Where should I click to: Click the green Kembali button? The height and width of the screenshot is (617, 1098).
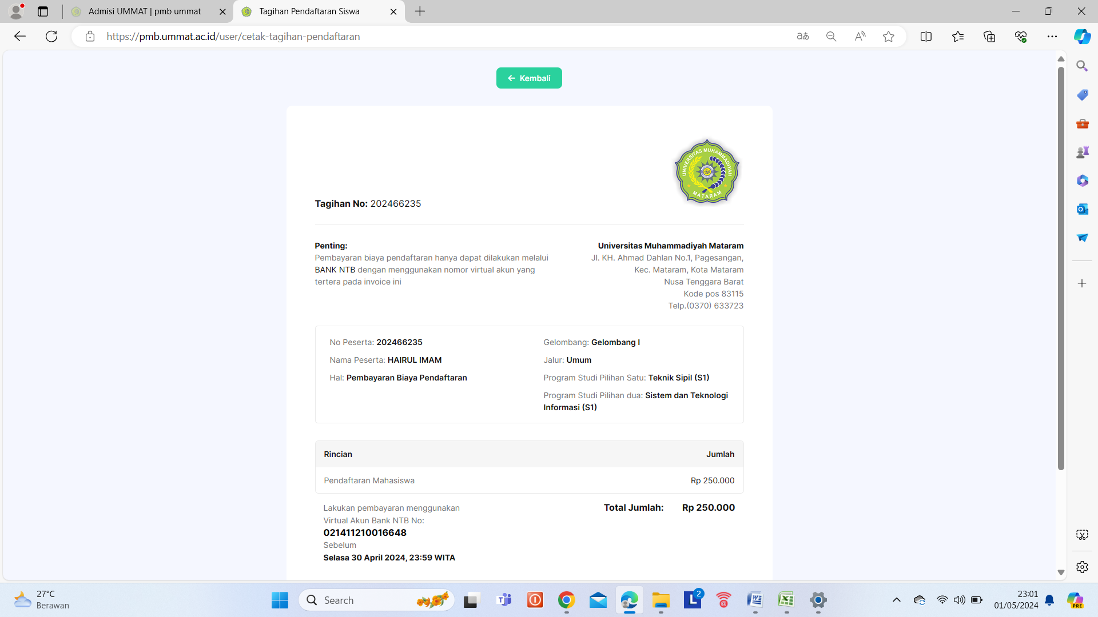528,78
